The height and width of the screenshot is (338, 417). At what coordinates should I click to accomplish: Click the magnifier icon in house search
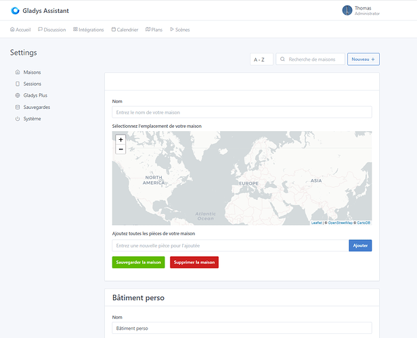point(282,59)
